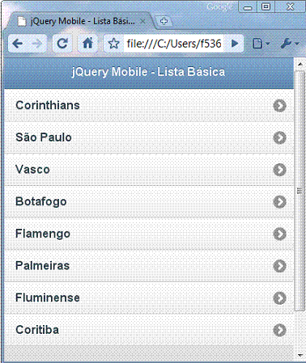Select the jQuery Mobile - Lista Bási... tab
306x363 pixels.
pos(81,21)
